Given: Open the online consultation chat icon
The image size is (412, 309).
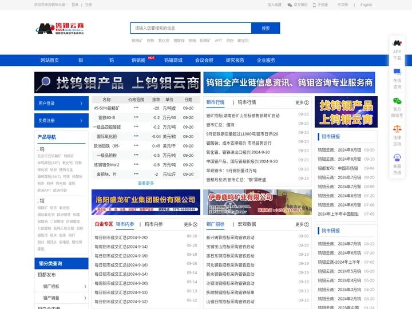Looking at the screenshot, I should pos(397,72).
